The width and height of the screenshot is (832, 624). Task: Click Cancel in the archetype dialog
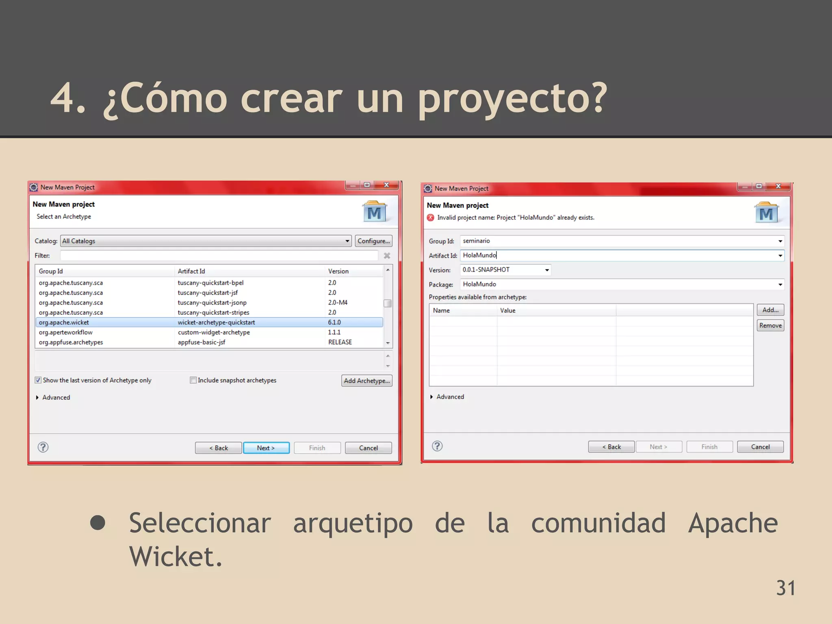click(x=368, y=448)
